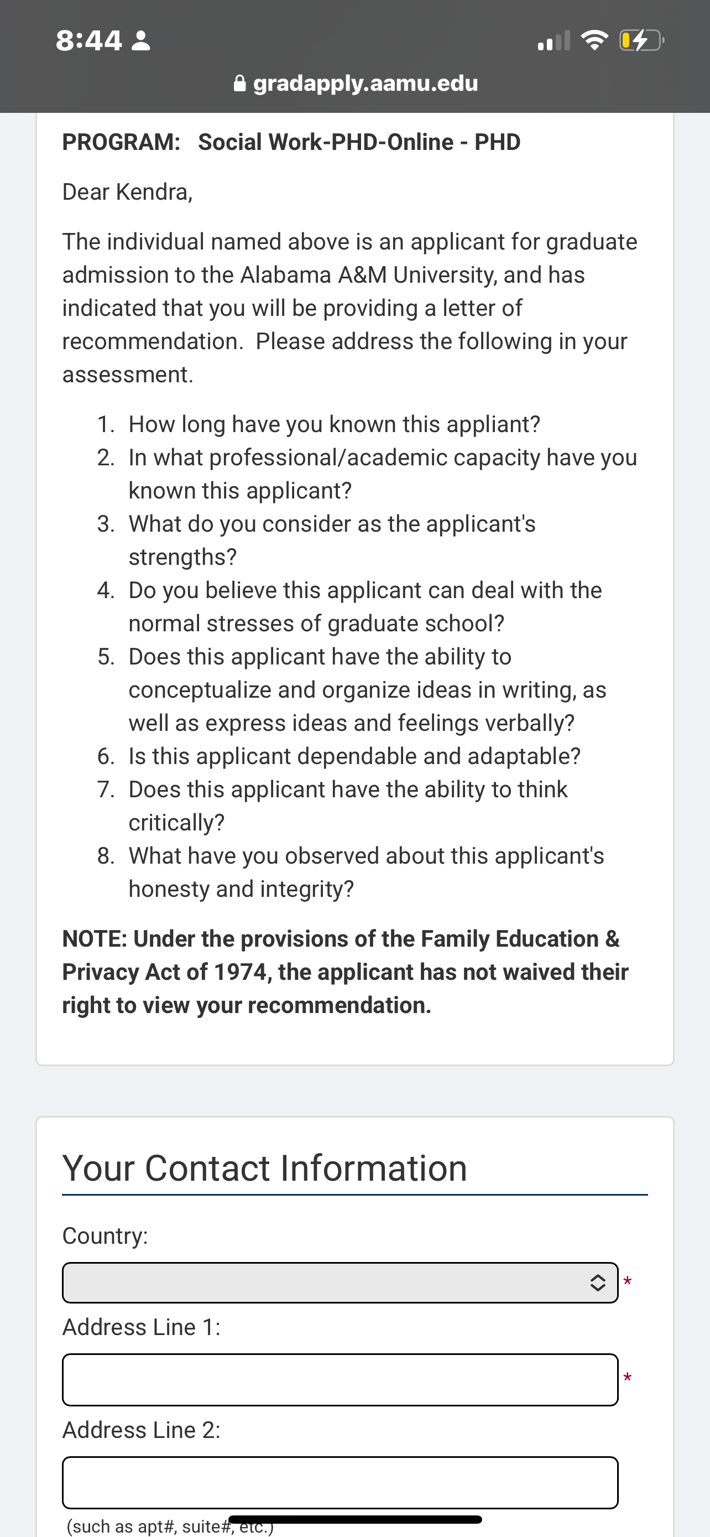Tap the gradapply.aamu.edu address bar
This screenshot has width=710, height=1537.
coord(356,83)
